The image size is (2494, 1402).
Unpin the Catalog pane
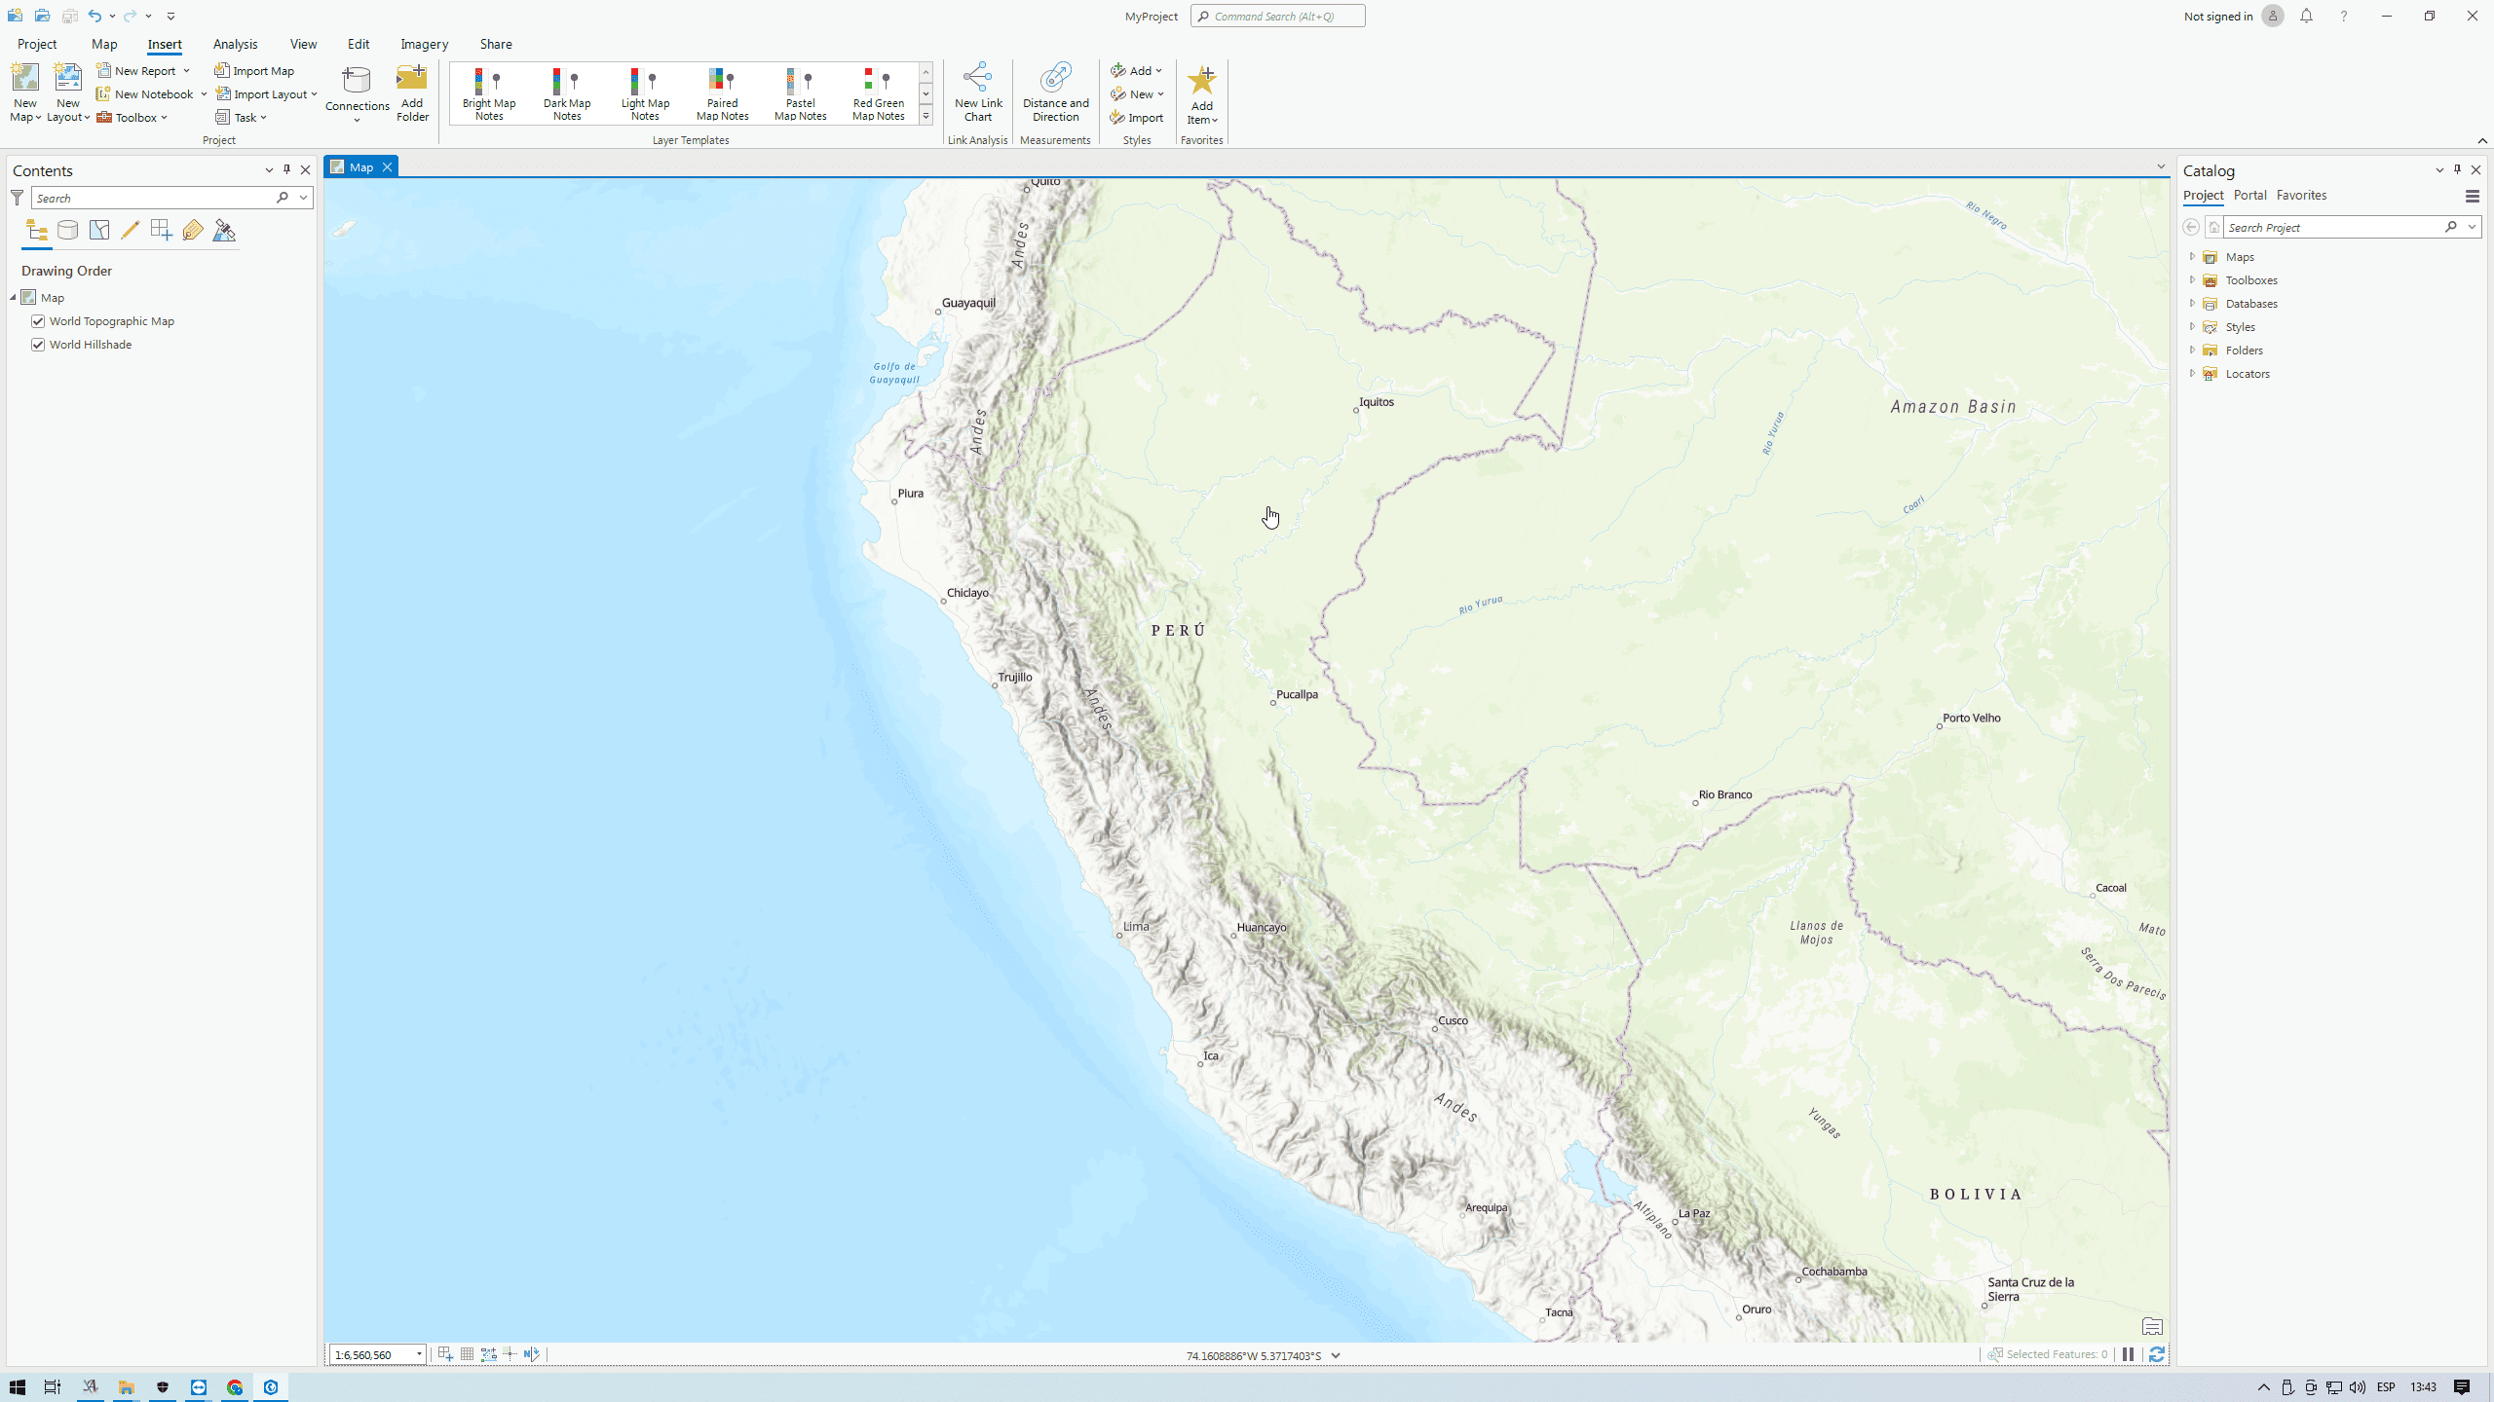[2457, 169]
